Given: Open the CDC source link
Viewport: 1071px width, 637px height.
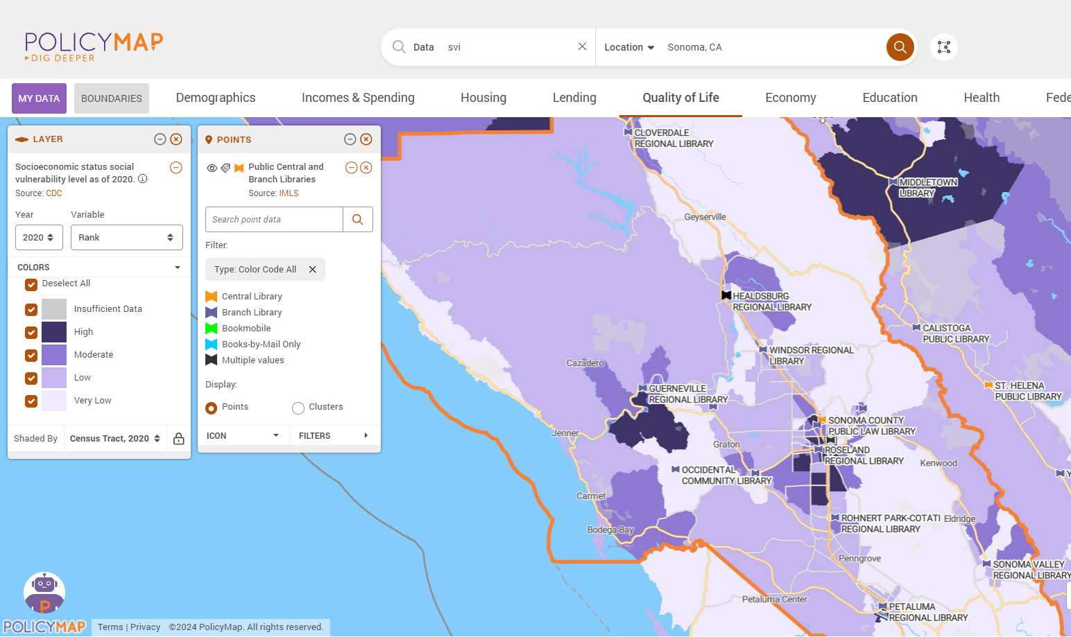Looking at the screenshot, I should coord(54,193).
